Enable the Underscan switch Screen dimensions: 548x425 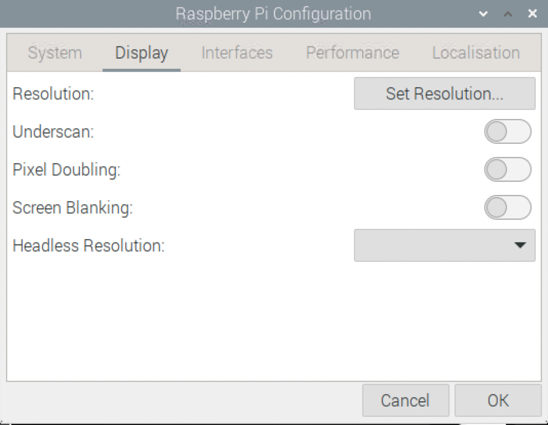507,132
